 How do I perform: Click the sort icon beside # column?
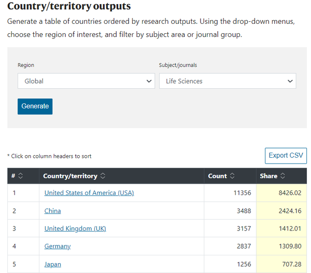(x=21, y=176)
